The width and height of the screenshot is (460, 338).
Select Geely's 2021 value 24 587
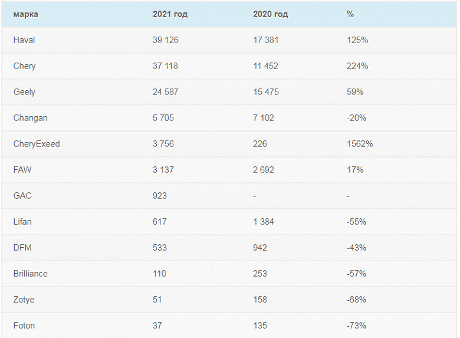point(166,92)
